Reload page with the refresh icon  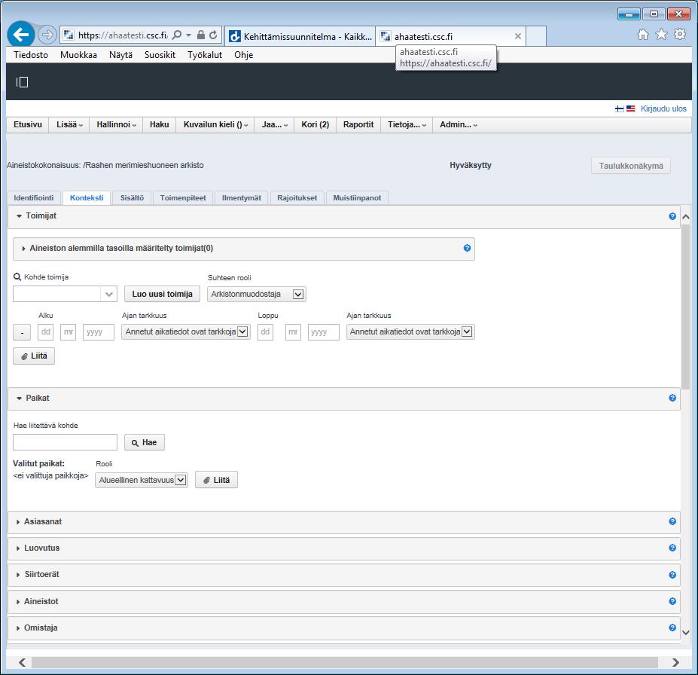click(213, 35)
